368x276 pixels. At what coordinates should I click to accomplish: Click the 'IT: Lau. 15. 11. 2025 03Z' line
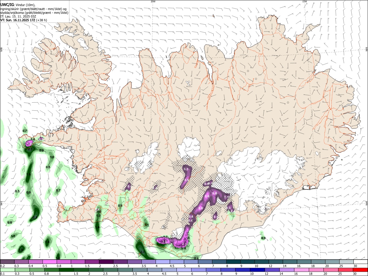[18, 16]
